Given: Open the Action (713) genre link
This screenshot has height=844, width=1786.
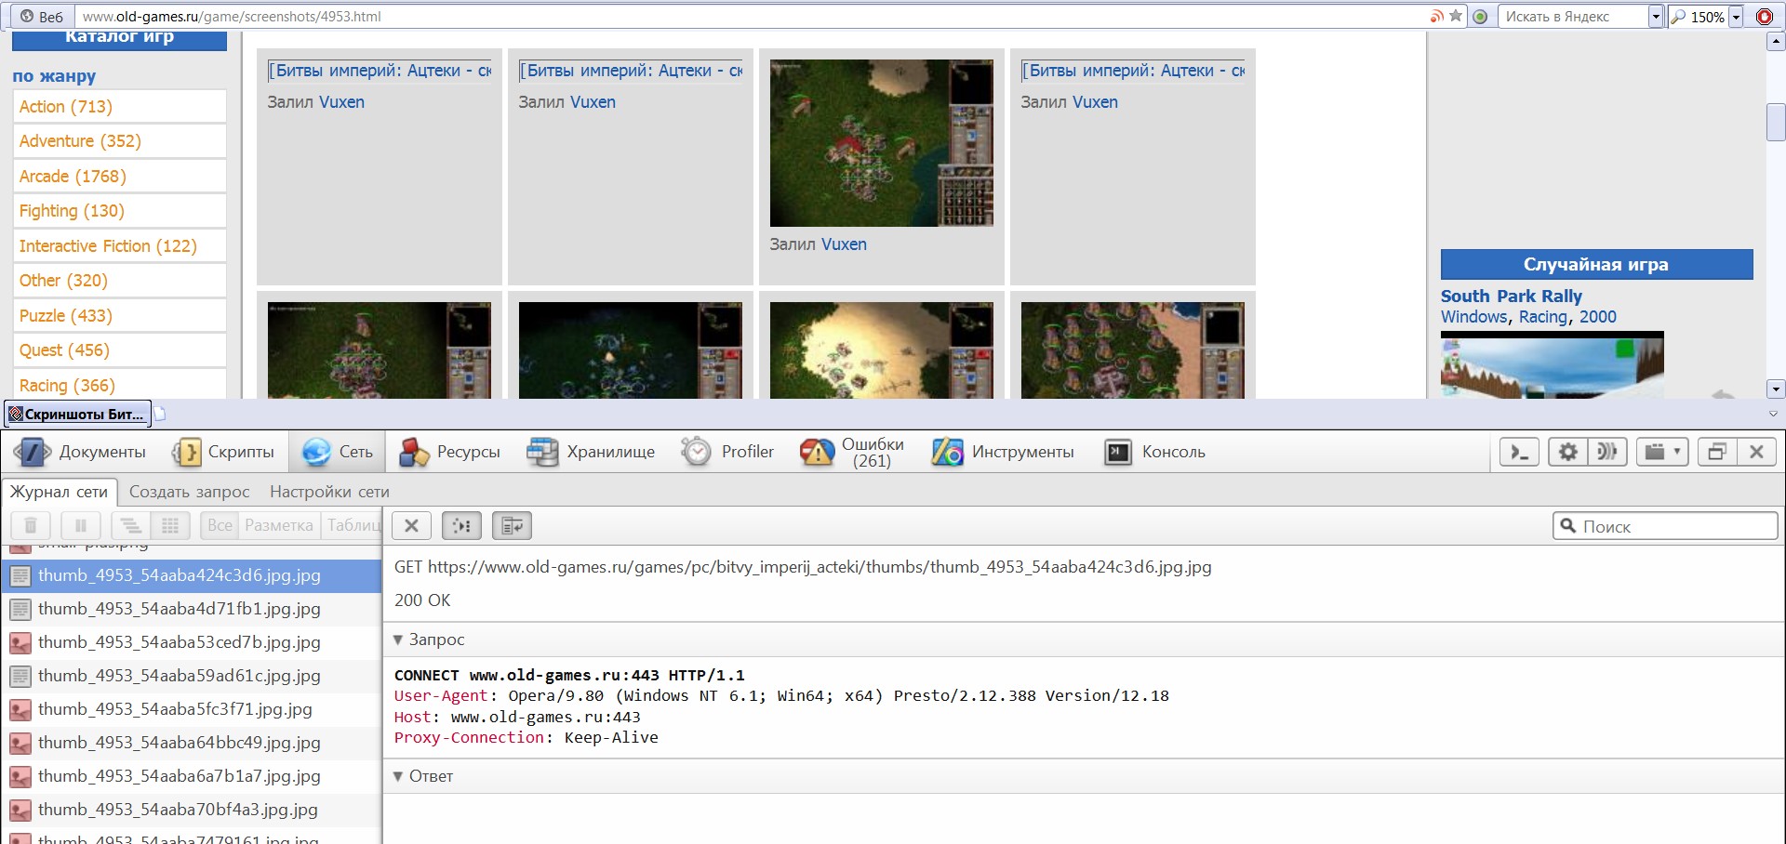Looking at the screenshot, I should [66, 107].
